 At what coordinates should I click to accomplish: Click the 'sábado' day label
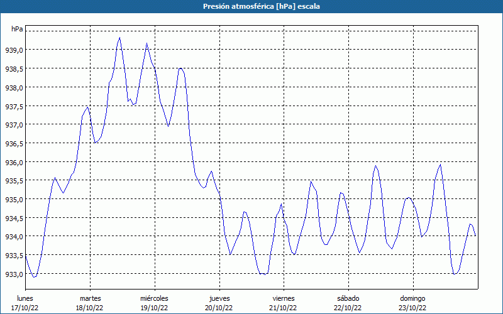348,298
